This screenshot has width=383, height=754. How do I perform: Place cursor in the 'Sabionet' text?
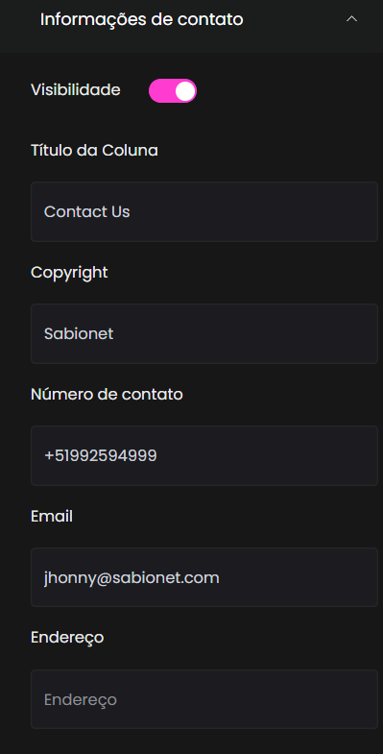[79, 333]
